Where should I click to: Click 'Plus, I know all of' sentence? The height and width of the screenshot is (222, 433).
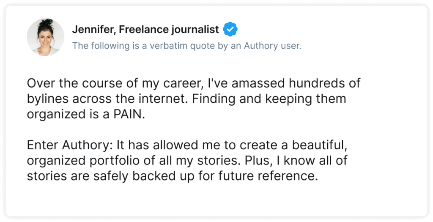click(295, 161)
